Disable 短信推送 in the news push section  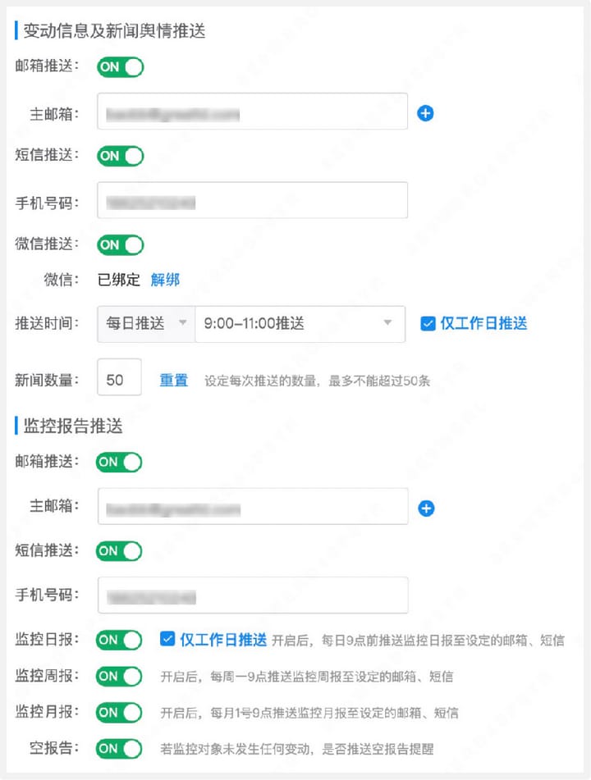pos(120,155)
